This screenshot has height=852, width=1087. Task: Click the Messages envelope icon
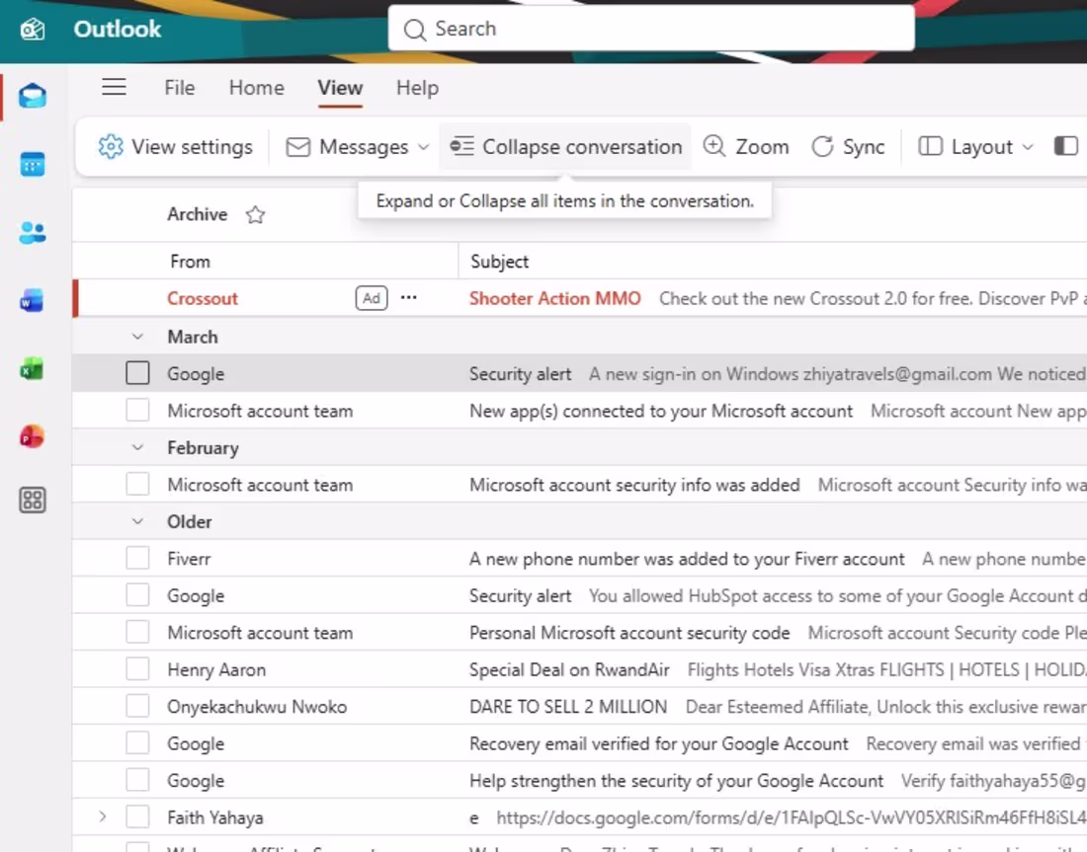298,147
